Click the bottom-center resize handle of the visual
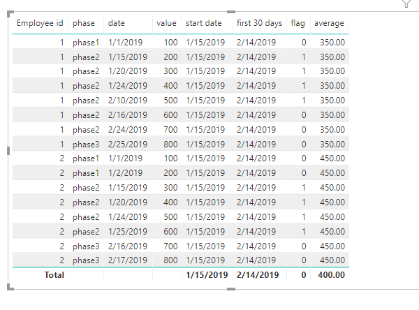This screenshot has width=419, height=310. point(231,289)
